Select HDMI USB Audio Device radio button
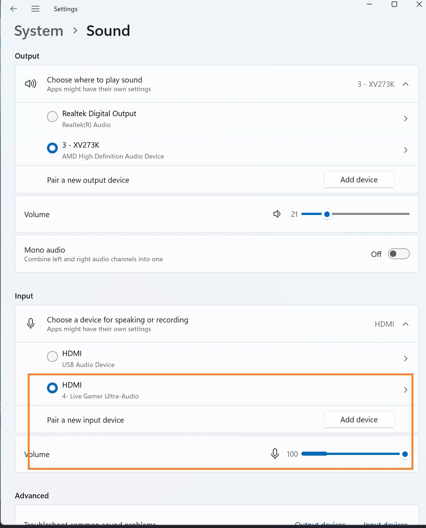The width and height of the screenshot is (426, 528). pos(52,356)
